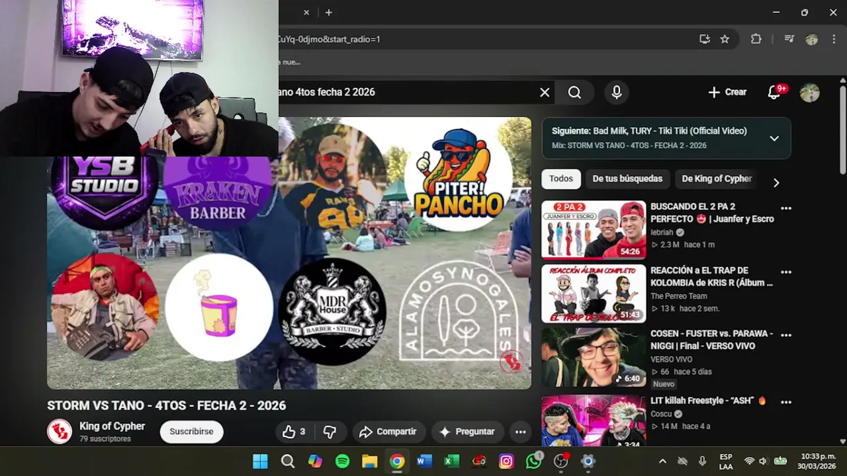Open YouTube account avatar menu
This screenshot has height=476, width=847.
[809, 93]
